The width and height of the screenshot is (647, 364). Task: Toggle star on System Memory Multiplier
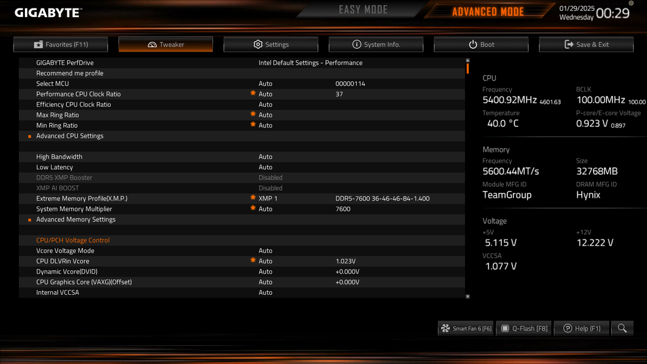(x=253, y=208)
